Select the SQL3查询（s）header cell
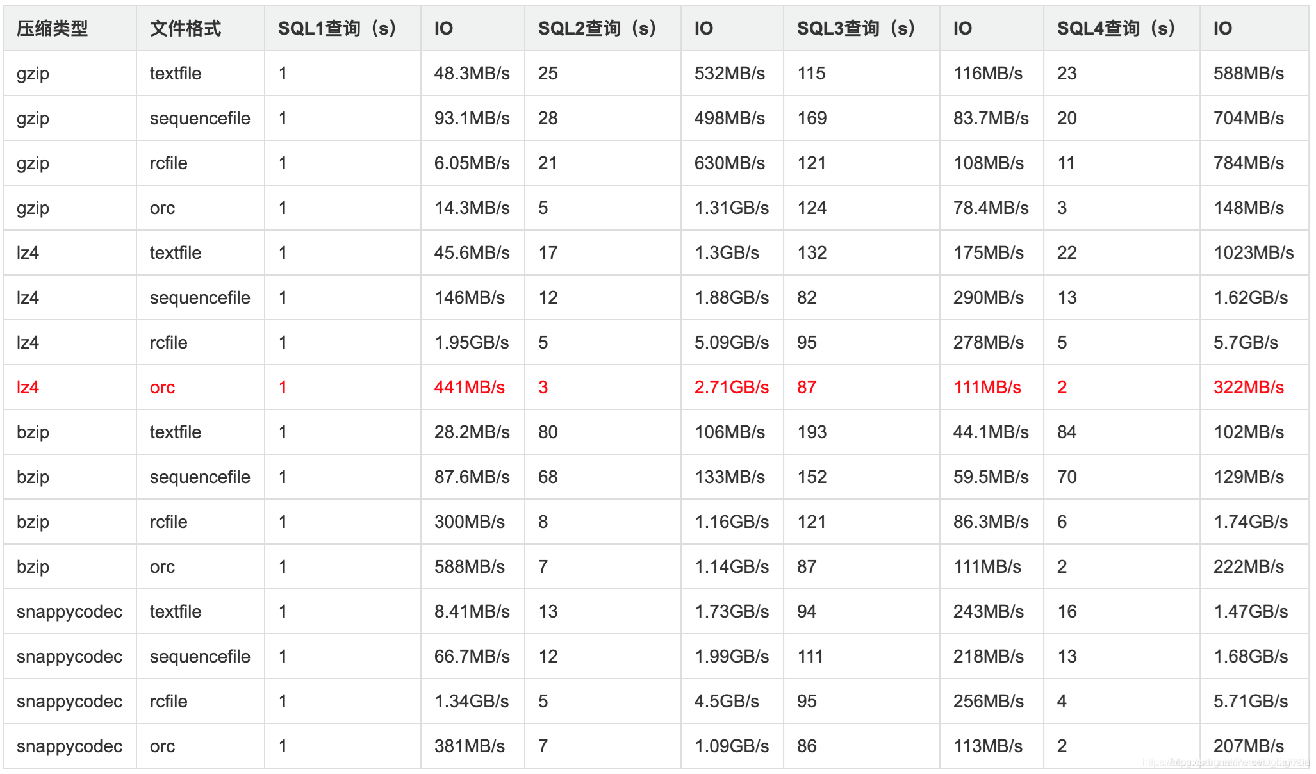 pyautogui.click(x=857, y=28)
